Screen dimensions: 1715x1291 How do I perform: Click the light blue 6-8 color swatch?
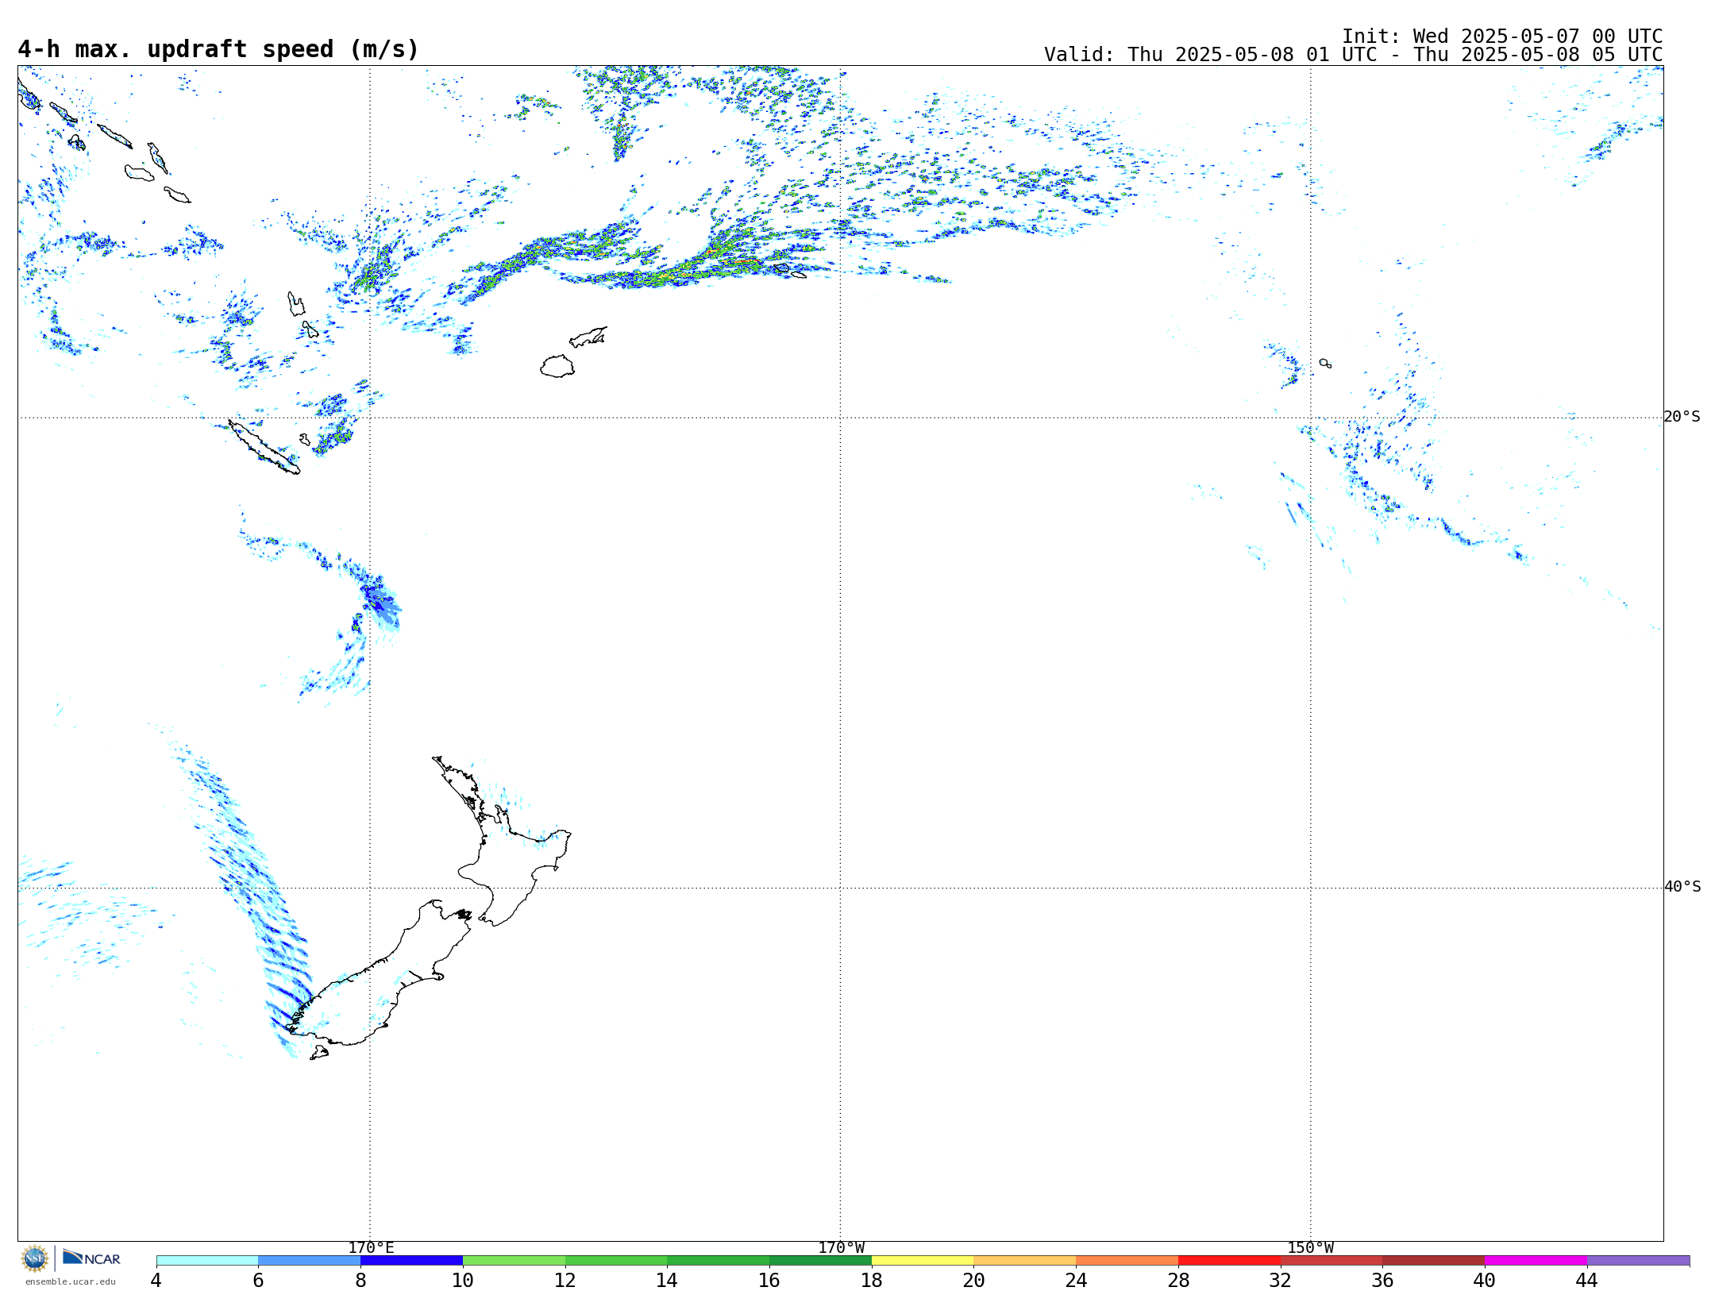point(310,1261)
